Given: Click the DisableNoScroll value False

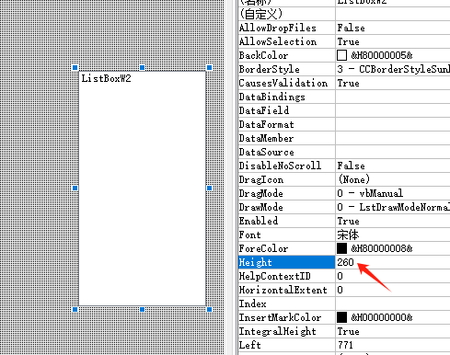Looking at the screenshot, I should (352, 166).
